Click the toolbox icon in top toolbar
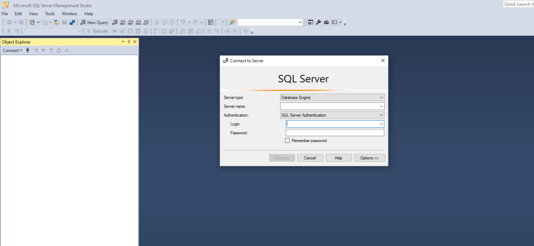 tap(326, 22)
